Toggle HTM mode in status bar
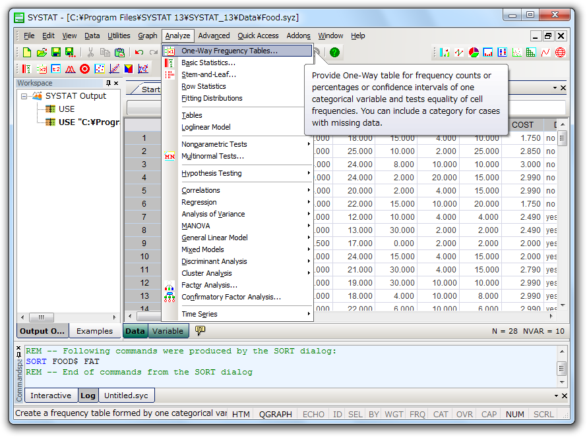This screenshot has width=587, height=437. point(241,414)
